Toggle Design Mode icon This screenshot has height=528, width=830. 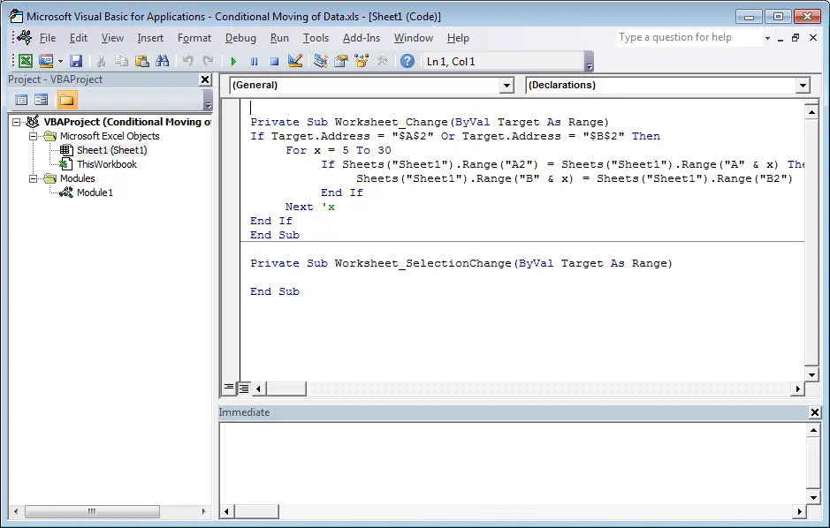pyautogui.click(x=295, y=61)
